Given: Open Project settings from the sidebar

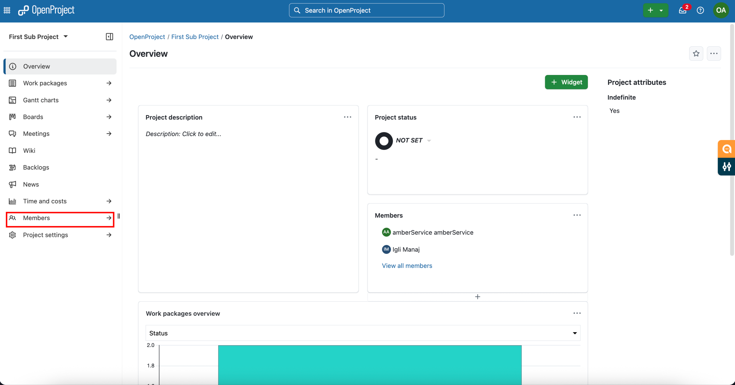Looking at the screenshot, I should point(60,235).
